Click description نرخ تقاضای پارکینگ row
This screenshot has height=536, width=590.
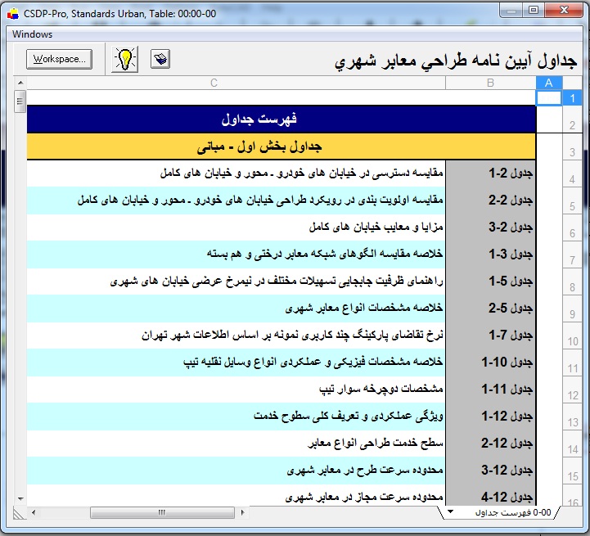pos(292,335)
